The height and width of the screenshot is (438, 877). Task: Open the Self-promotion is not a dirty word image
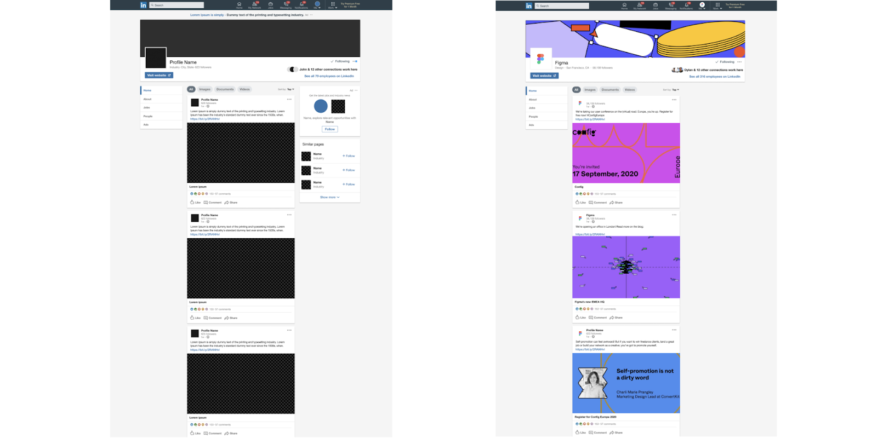click(626, 383)
